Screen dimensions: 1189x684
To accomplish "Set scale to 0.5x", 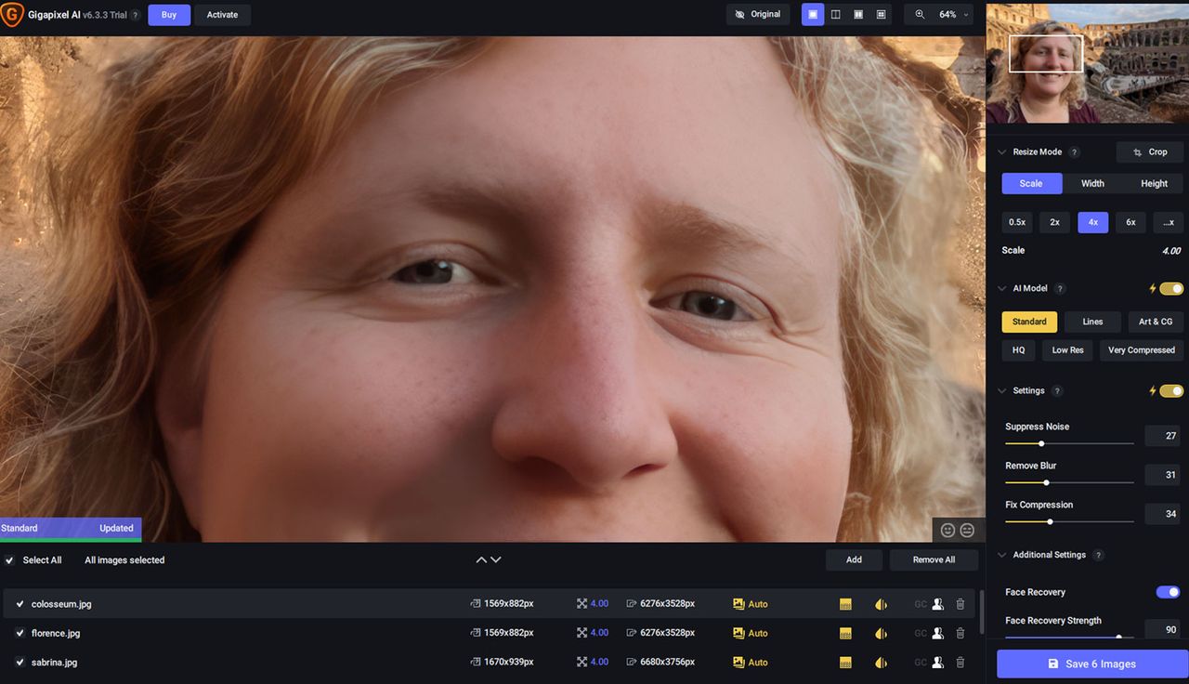I will [x=1017, y=222].
